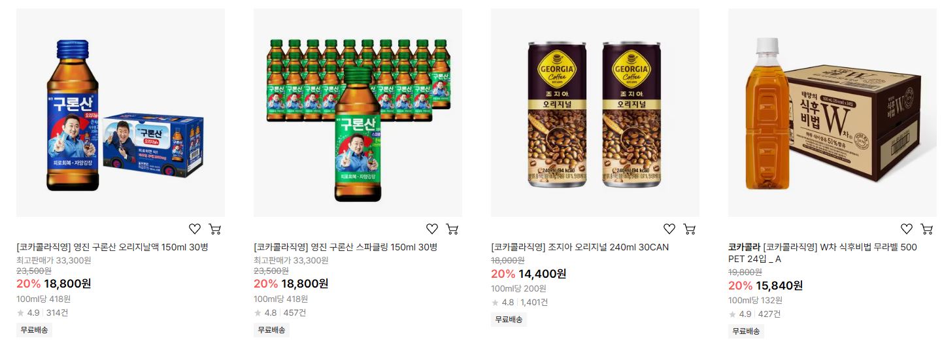The width and height of the screenshot is (942, 351).
Task: Open 영진 구론산 오리지날액 150ml 30병 title
Action: click(112, 247)
